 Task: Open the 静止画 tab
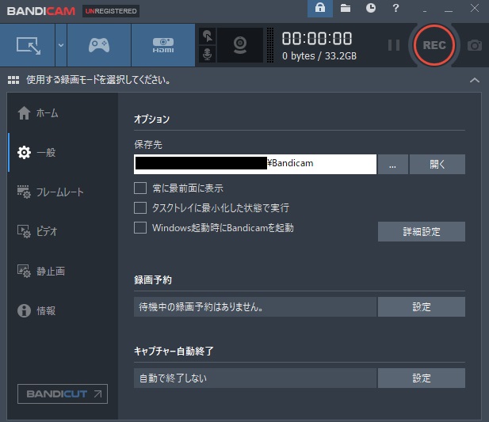click(x=63, y=271)
